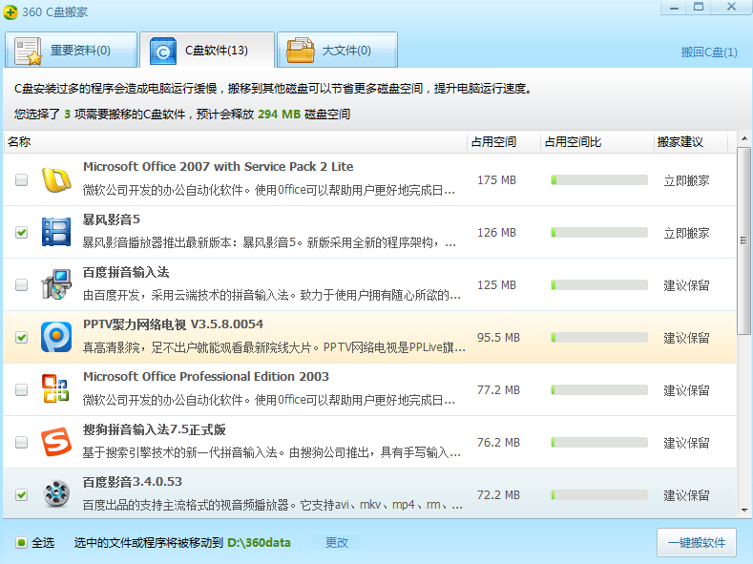Toggle the 全选 select-all checkbox

pos(21,542)
